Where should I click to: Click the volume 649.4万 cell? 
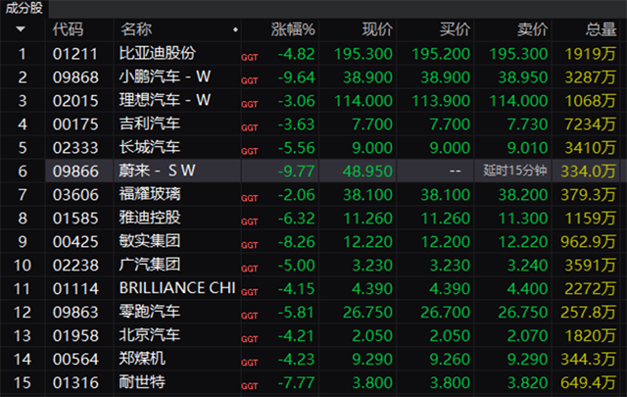point(588,383)
